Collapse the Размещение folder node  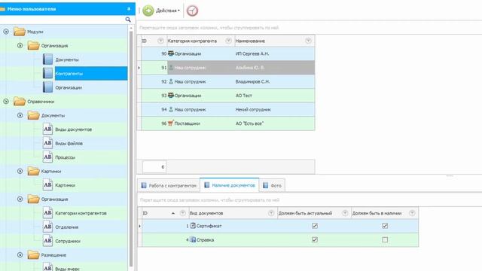pos(20,254)
